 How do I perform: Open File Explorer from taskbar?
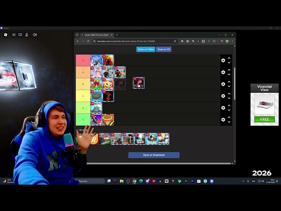point(122,181)
